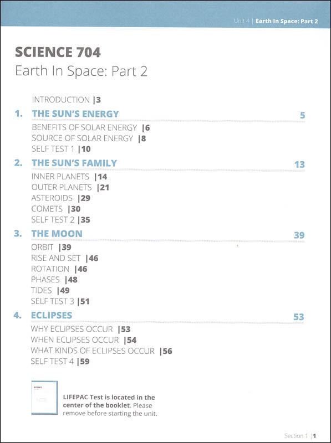The height and width of the screenshot is (443, 331).
Task: Open WHY ECLIPSES OCCUR entry
Action: click(x=80, y=329)
